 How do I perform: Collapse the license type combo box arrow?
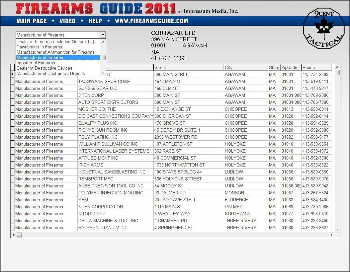coord(103,35)
